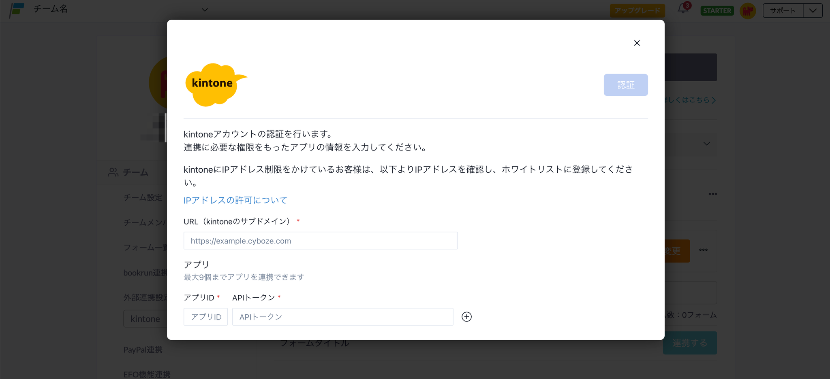Open the 詳しくはこちら link
This screenshot has width=830, height=379.
coord(690,100)
